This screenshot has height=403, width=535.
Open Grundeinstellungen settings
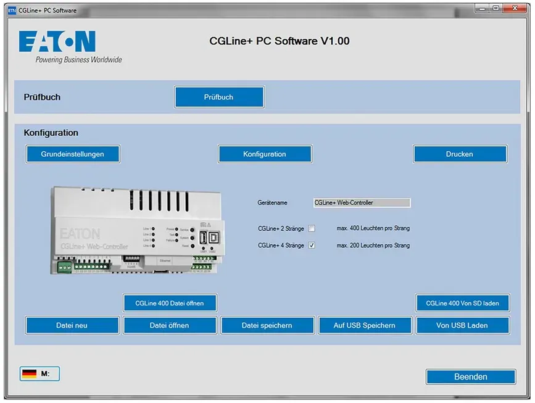[73, 154]
